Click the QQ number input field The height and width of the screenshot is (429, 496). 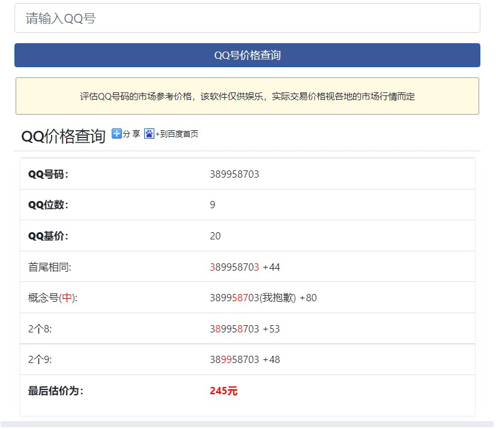point(247,18)
